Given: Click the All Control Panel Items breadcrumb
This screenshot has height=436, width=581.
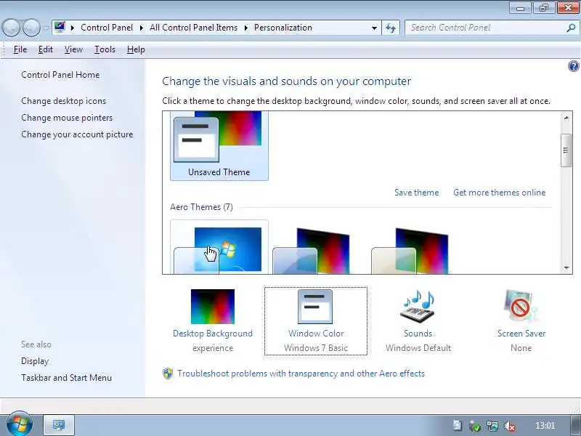Looking at the screenshot, I should point(193,28).
